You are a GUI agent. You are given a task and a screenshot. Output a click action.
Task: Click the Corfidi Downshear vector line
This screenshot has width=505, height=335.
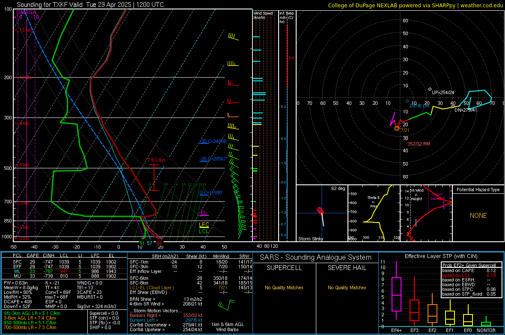166,325
